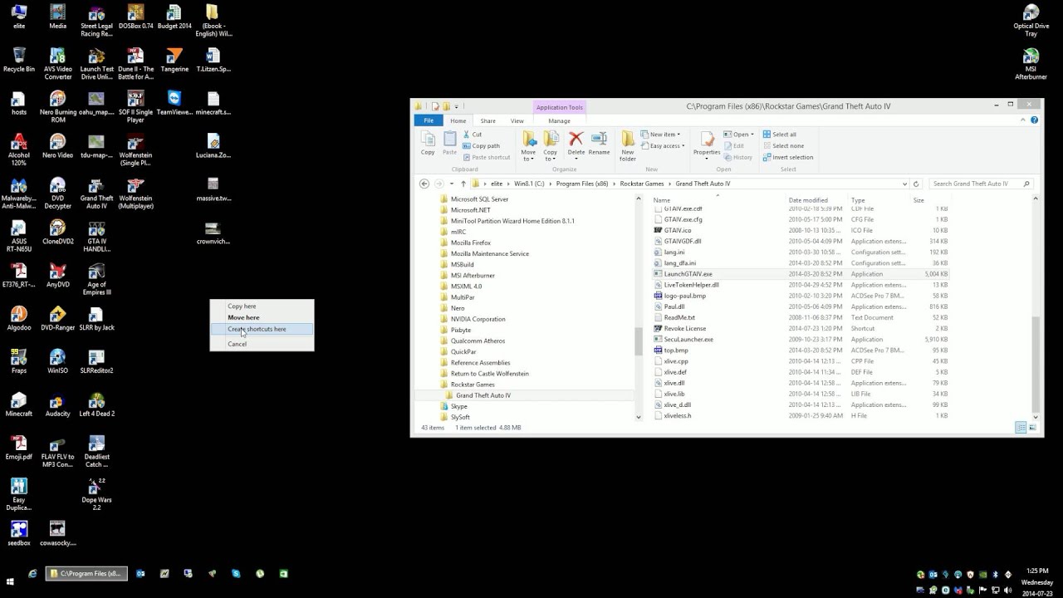Open the File menu tab
Image resolution: width=1063 pixels, height=598 pixels.
click(429, 120)
